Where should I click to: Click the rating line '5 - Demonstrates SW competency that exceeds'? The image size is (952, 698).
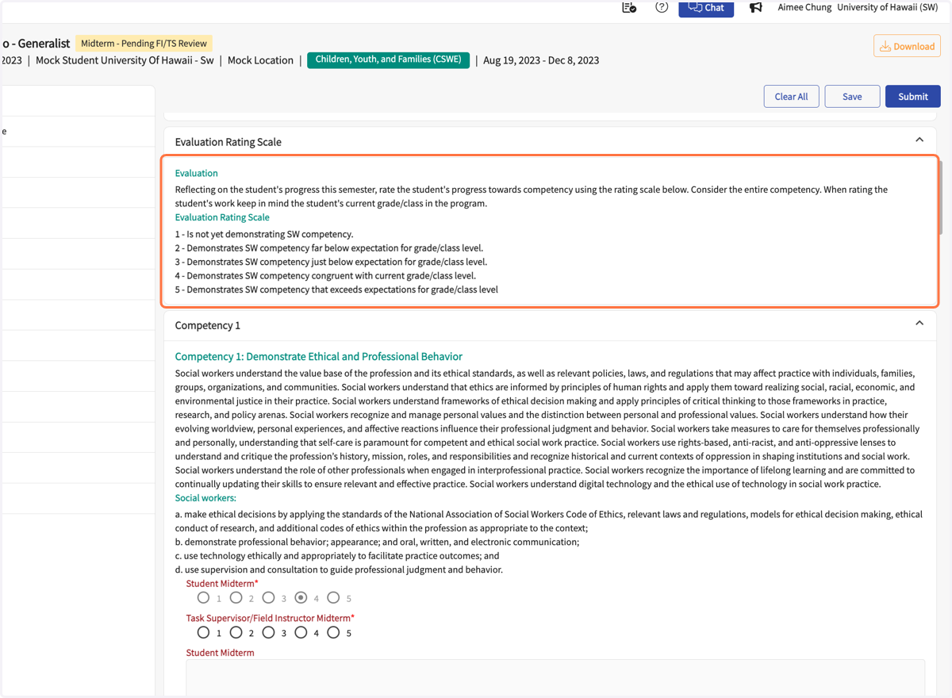click(336, 290)
